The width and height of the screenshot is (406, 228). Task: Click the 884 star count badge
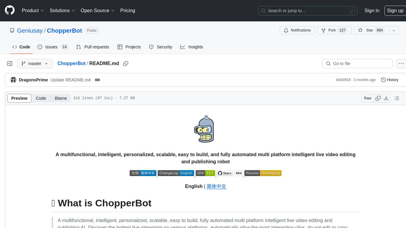239,173
